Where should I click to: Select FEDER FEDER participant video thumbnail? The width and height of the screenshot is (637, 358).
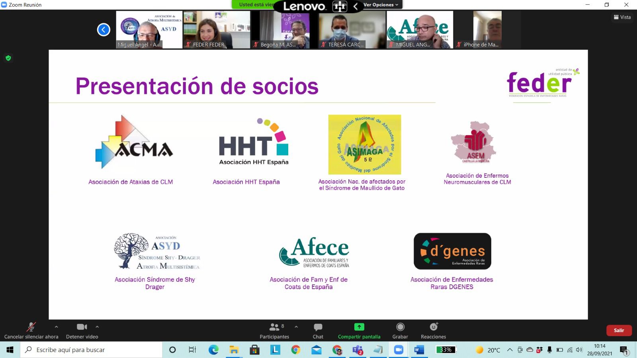pyautogui.click(x=217, y=29)
